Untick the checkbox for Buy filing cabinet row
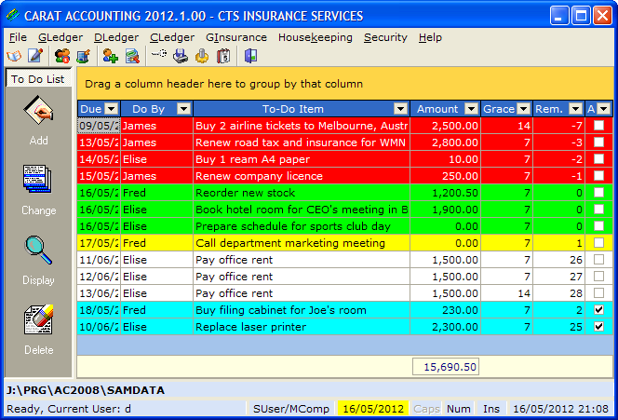Viewport: 618px width, 420px height. point(598,309)
